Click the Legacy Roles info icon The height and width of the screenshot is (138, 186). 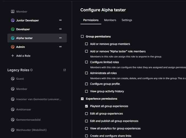[x=31, y=70]
